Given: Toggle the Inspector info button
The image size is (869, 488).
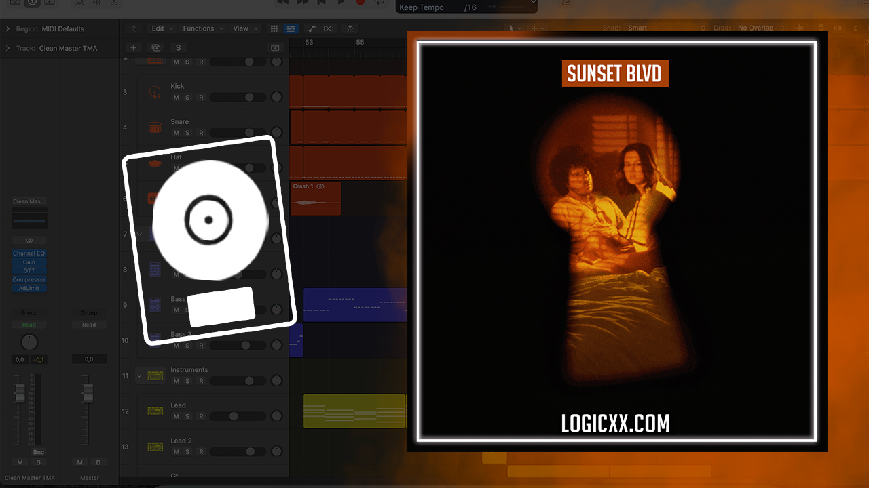Looking at the screenshot, I should tap(32, 3).
